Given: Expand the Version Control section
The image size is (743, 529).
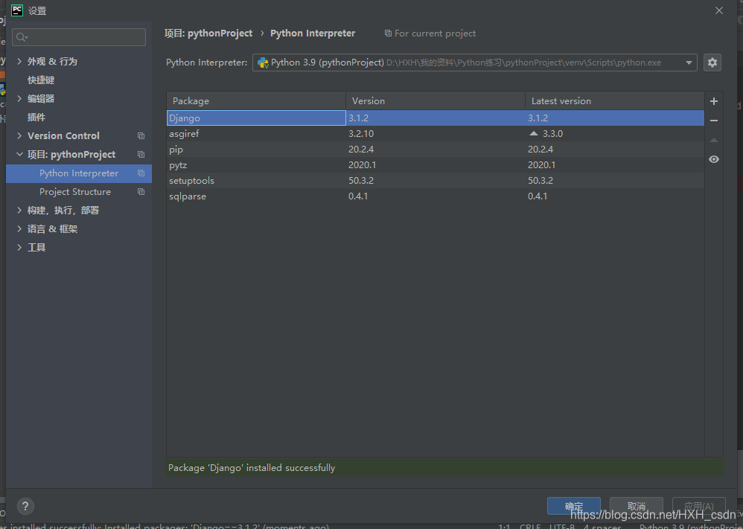Looking at the screenshot, I should click(x=19, y=136).
